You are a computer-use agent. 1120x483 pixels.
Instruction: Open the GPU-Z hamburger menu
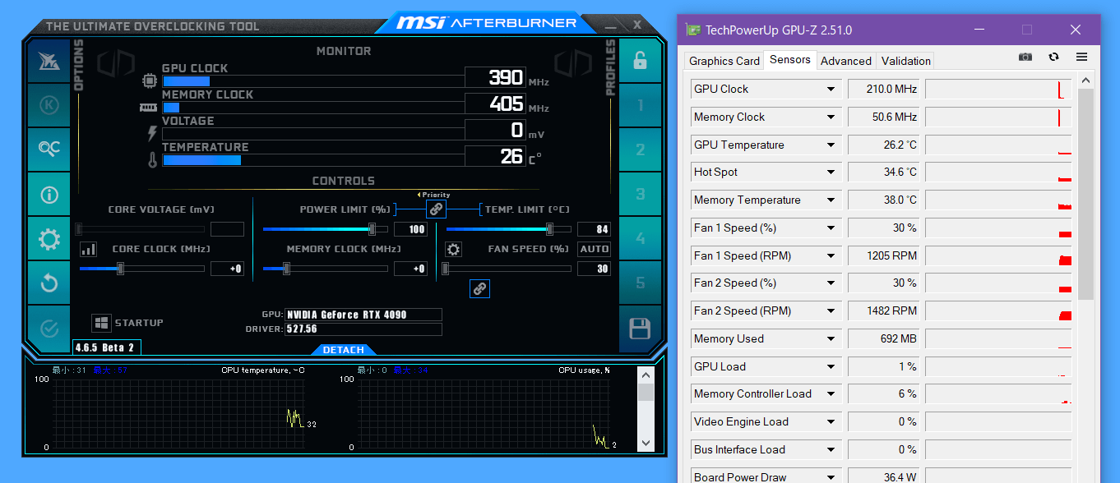tap(1081, 57)
